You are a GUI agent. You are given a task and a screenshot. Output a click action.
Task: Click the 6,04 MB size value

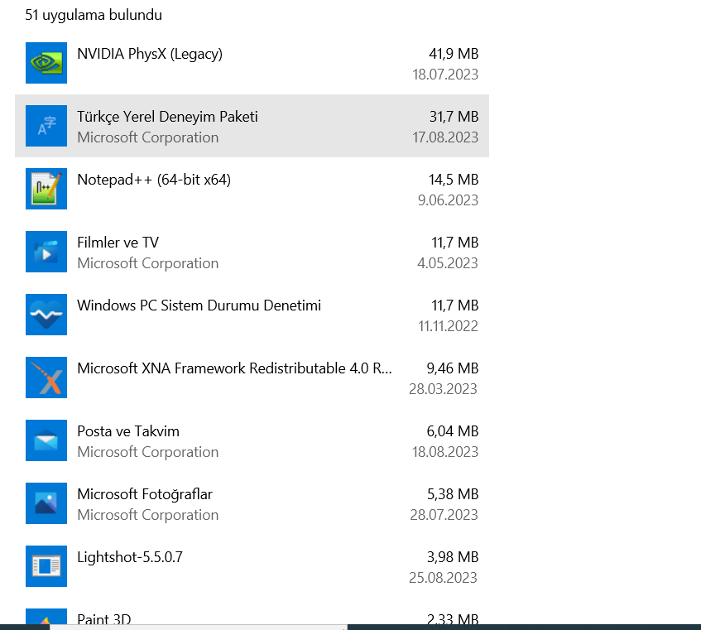click(x=453, y=431)
